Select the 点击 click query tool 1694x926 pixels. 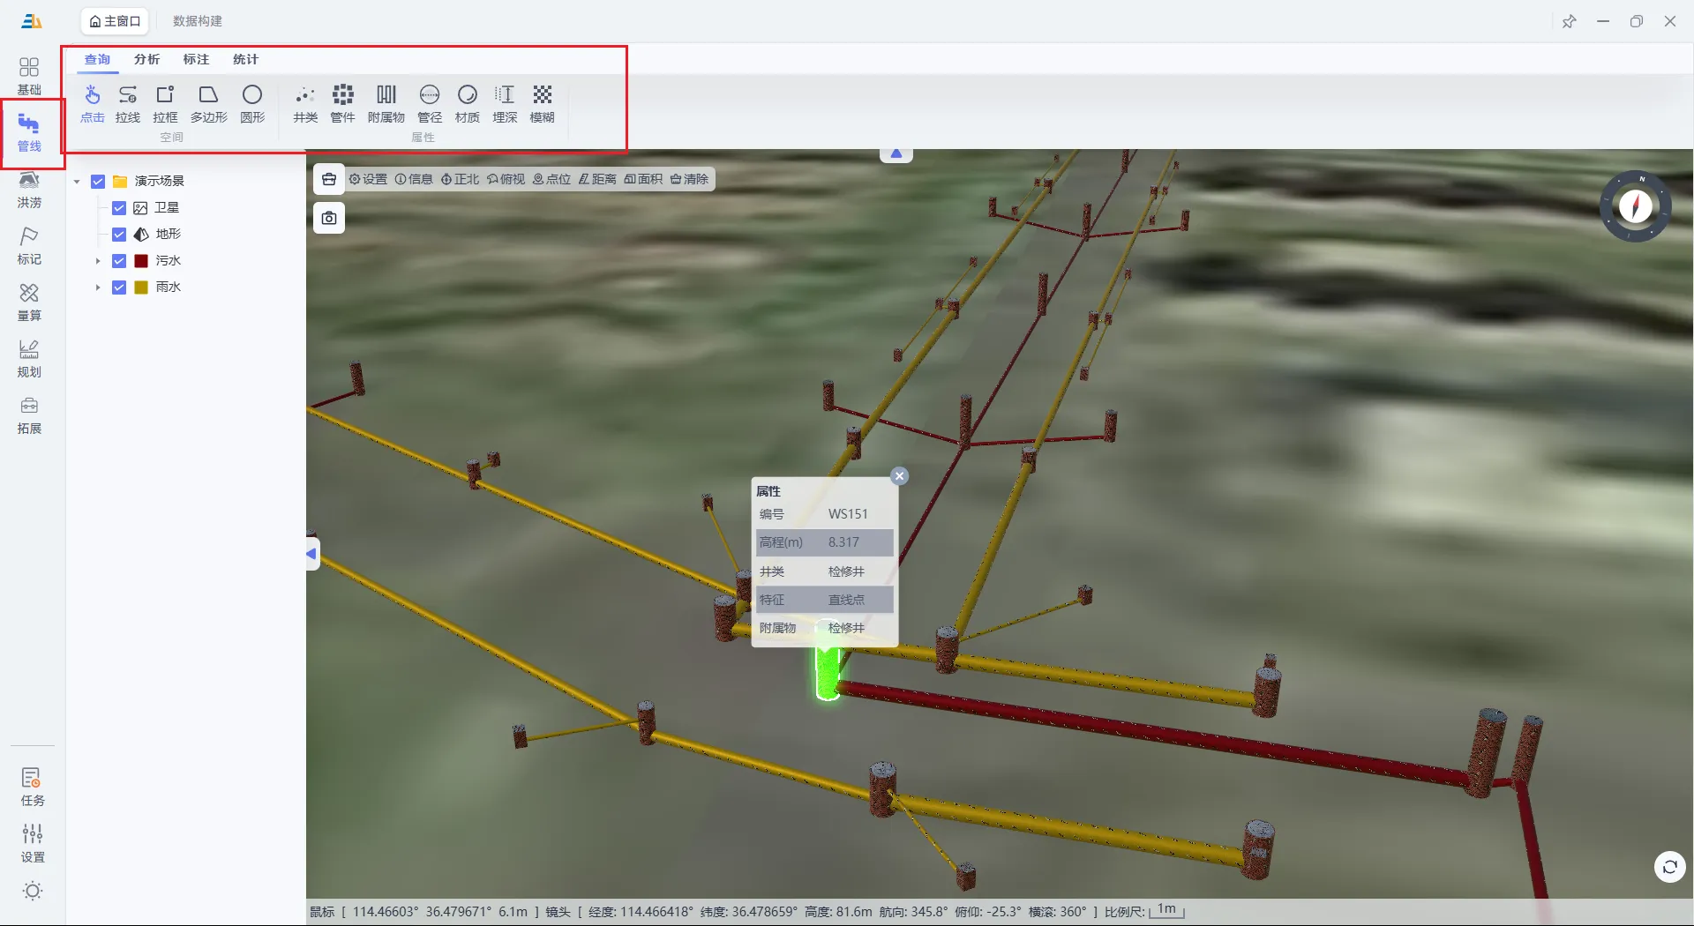93,104
